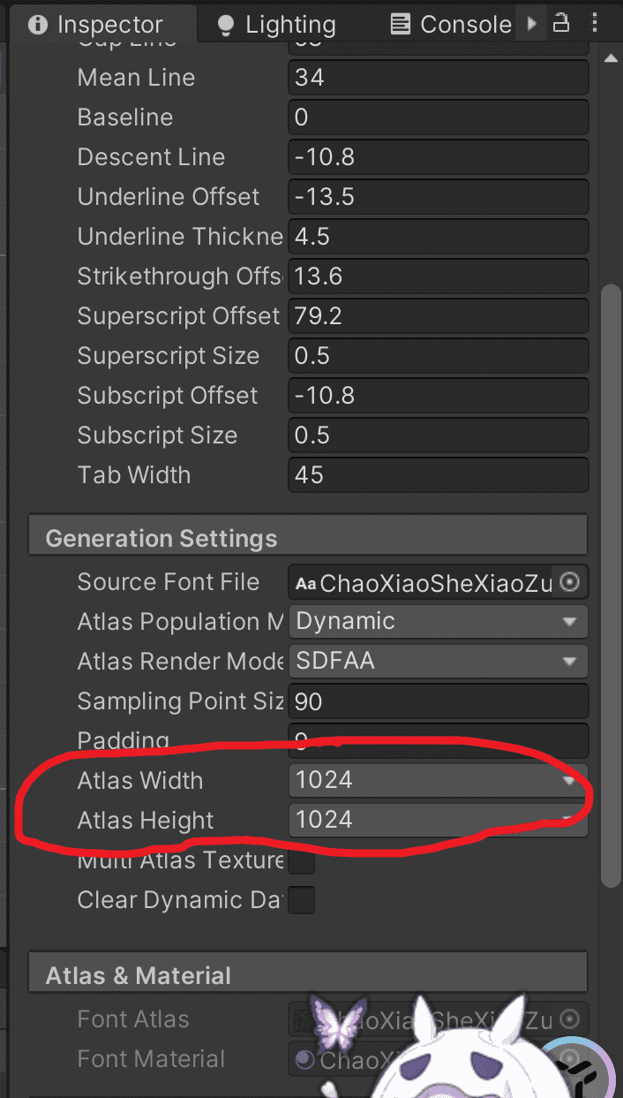Click the Atlas & Material section header
This screenshot has width=623, height=1098.
coord(308,975)
